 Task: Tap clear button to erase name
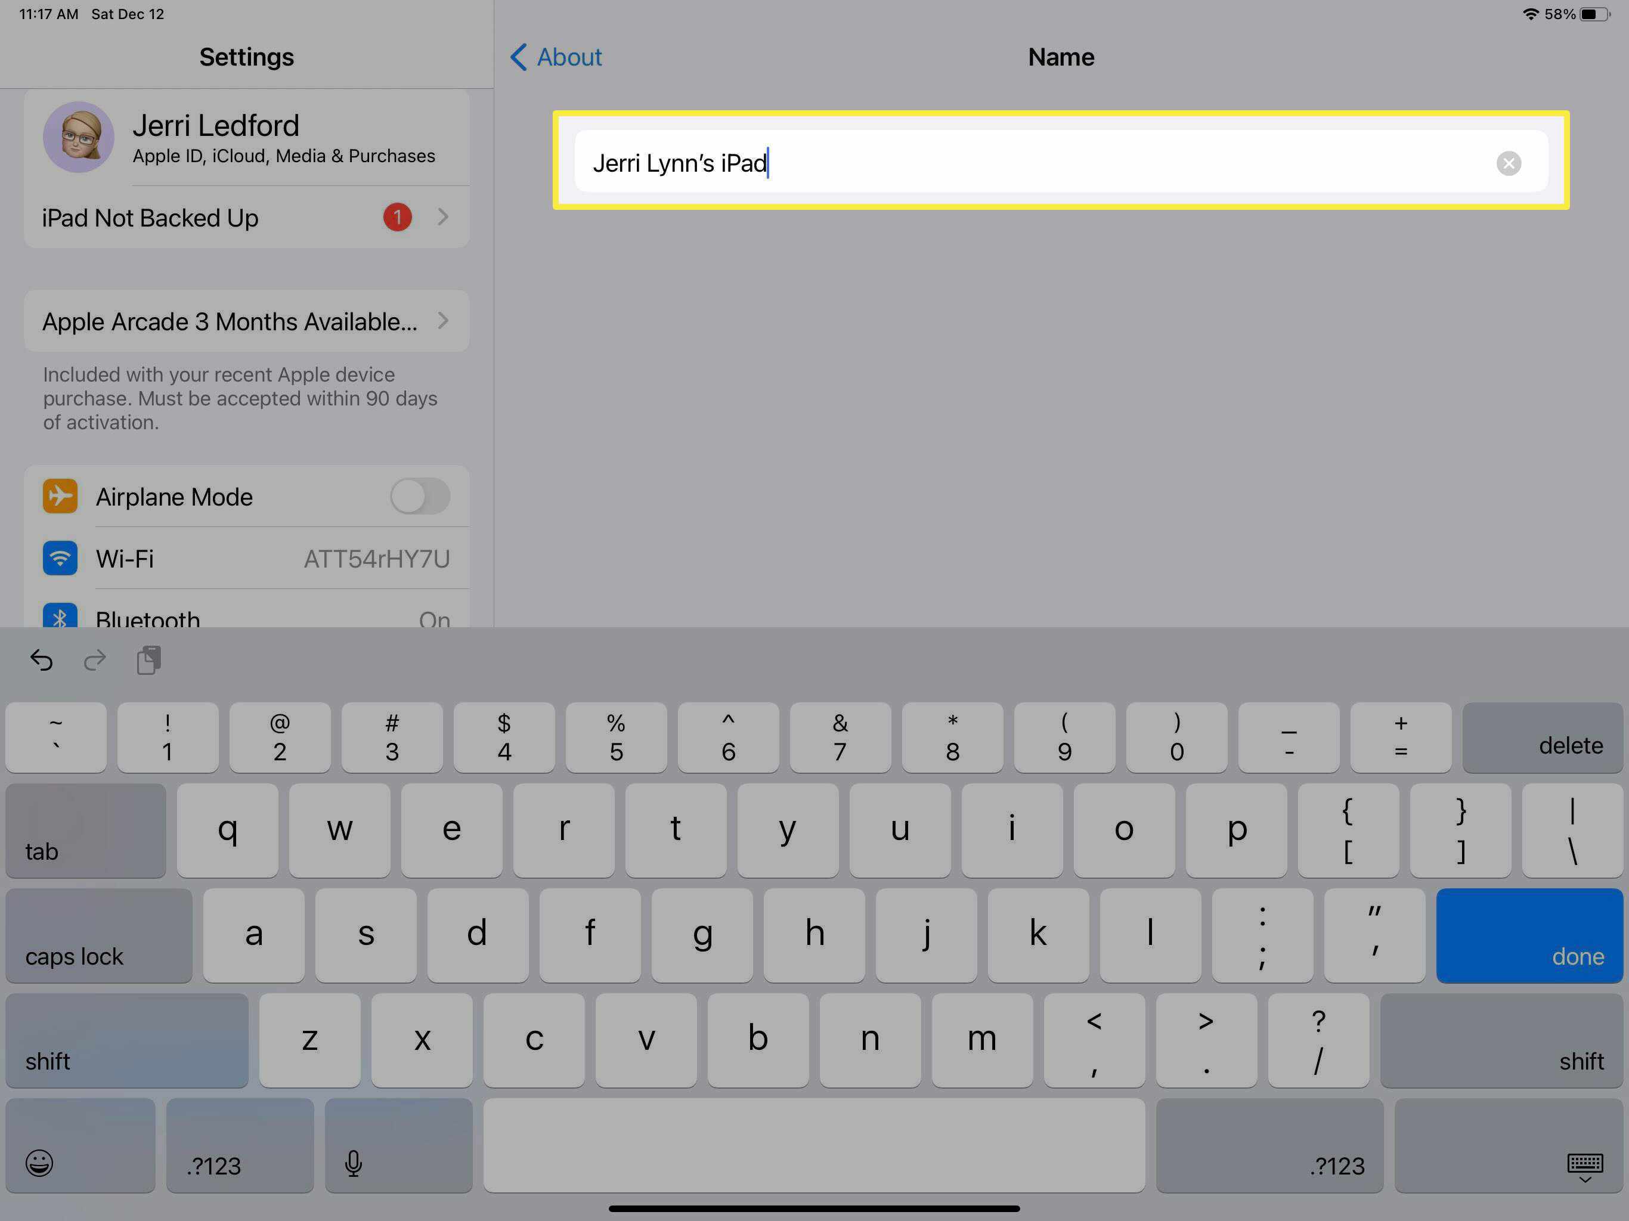point(1509,163)
